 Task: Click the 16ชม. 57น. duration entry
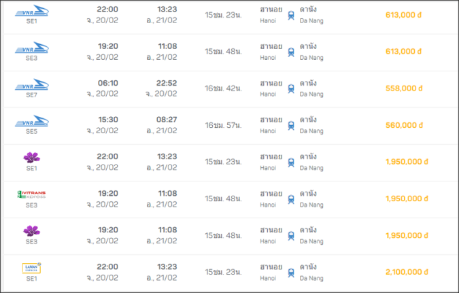coord(223,125)
